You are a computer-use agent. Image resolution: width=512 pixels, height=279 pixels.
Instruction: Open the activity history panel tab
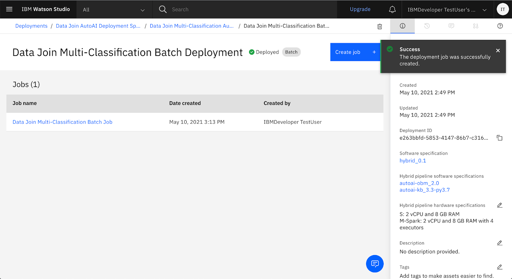[x=427, y=26]
